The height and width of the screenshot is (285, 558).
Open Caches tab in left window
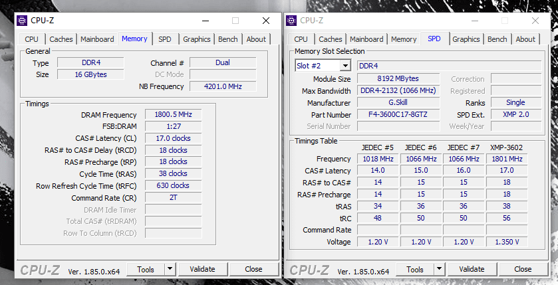tap(61, 39)
